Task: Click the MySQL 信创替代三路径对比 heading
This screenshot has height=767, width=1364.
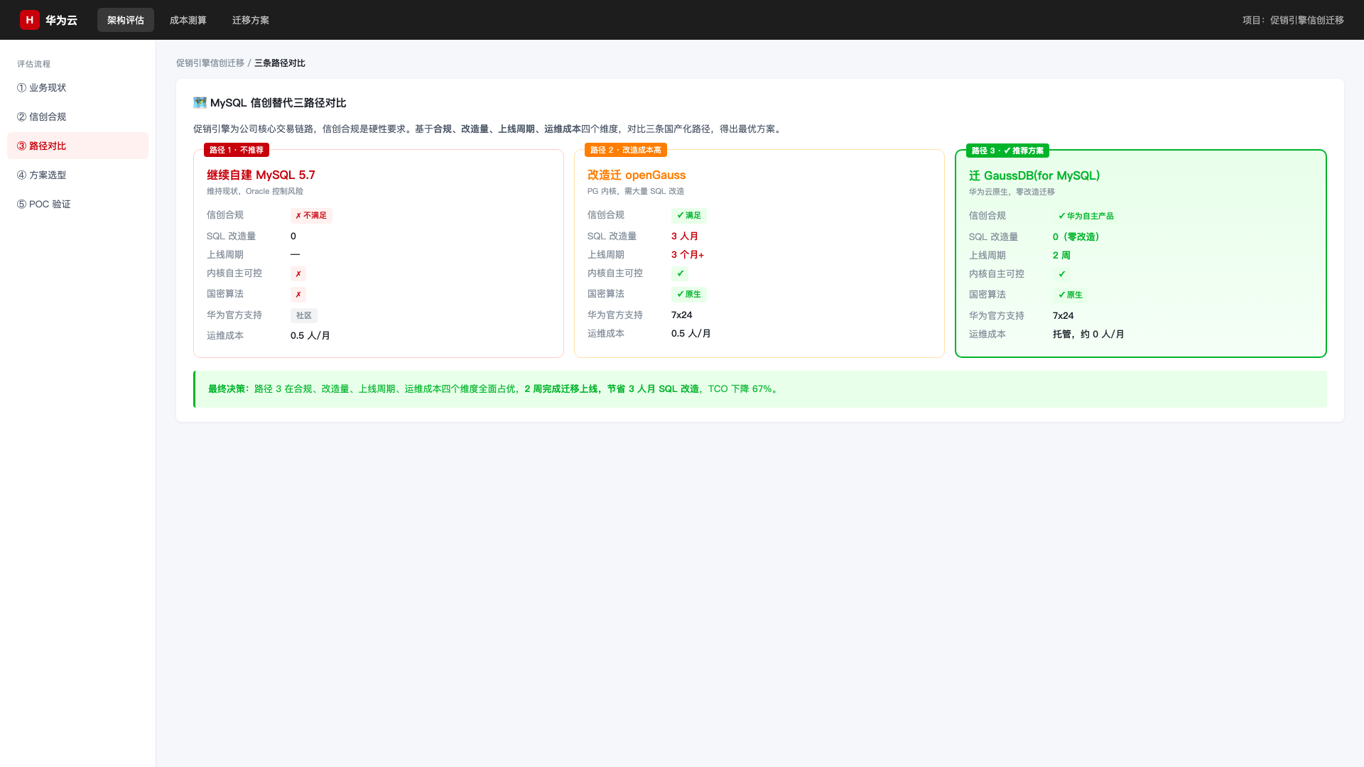Action: [x=278, y=103]
